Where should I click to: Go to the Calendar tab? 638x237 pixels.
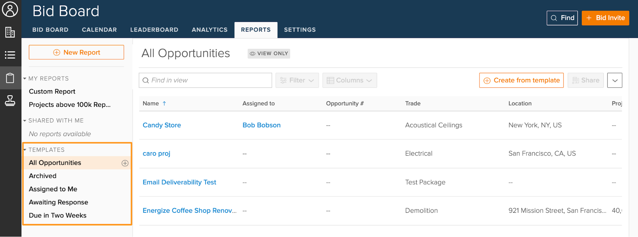tap(99, 30)
